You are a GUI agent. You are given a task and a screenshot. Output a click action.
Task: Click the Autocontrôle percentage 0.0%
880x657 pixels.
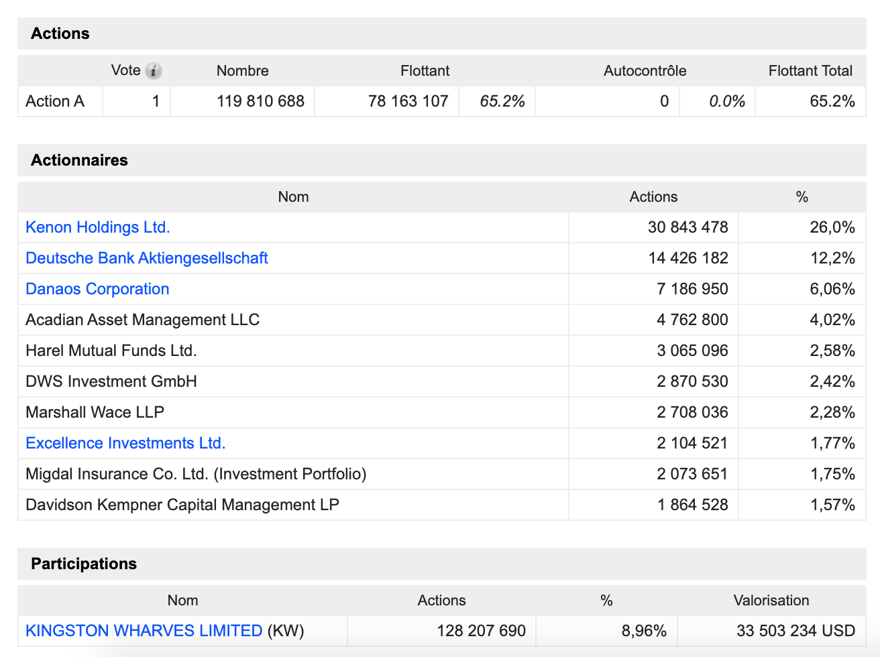tap(727, 101)
